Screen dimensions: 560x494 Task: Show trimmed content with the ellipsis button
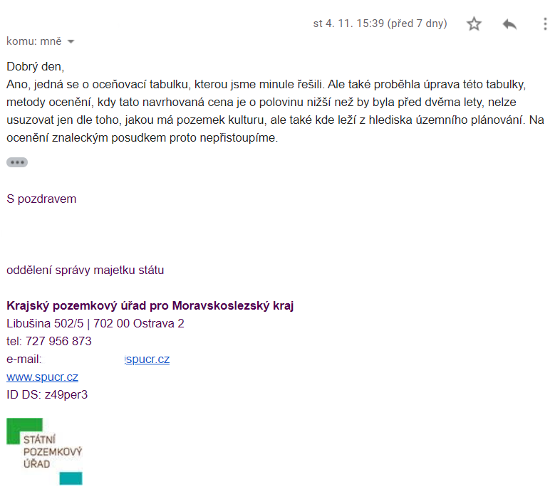point(17,162)
